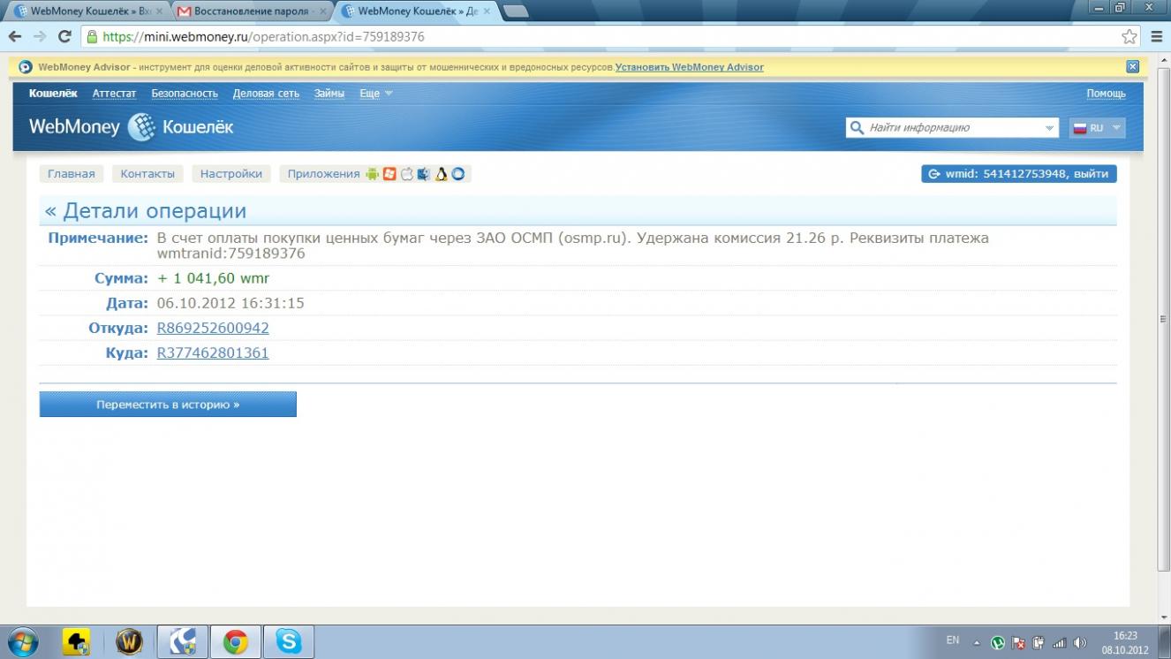1171x659 pixels.
Task: Bookmark page with the star icon
Action: (1129, 37)
